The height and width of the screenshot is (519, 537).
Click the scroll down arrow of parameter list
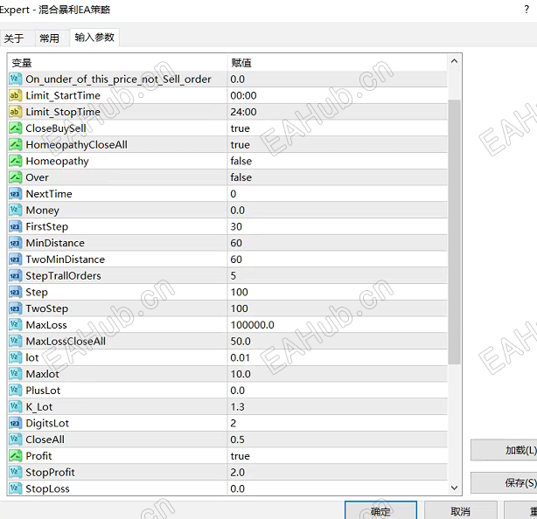tap(455, 488)
